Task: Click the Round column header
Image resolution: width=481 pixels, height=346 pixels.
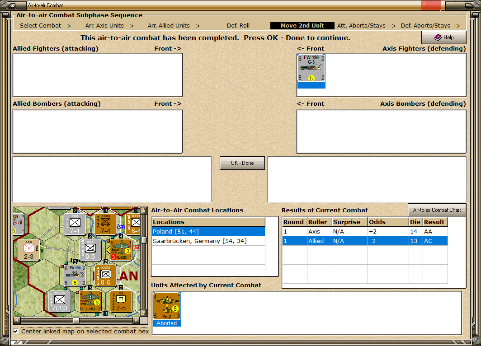Action: click(x=294, y=222)
